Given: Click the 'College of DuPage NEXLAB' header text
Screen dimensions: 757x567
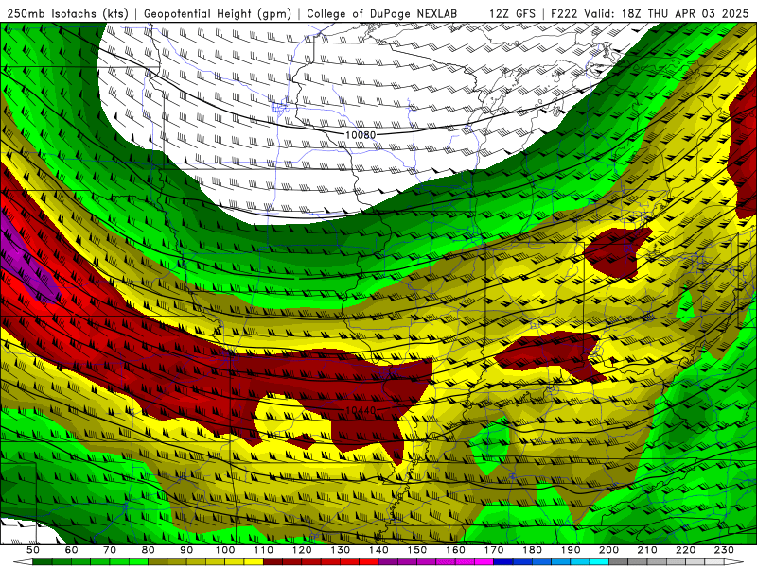Looking at the screenshot, I should 382,14.
